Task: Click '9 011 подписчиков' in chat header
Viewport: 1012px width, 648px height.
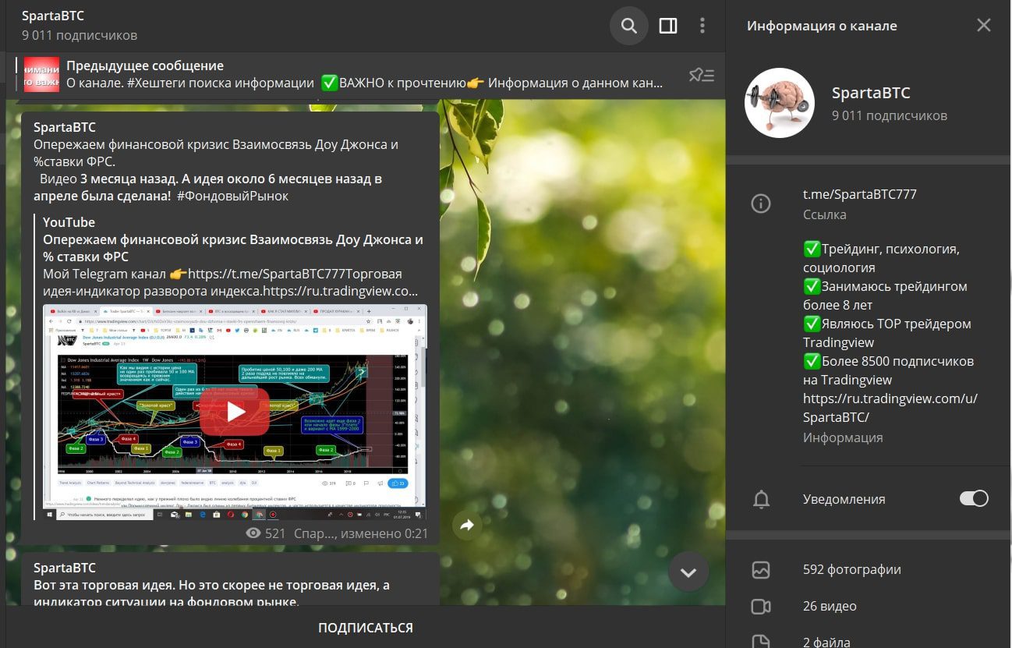Action: 80,35
